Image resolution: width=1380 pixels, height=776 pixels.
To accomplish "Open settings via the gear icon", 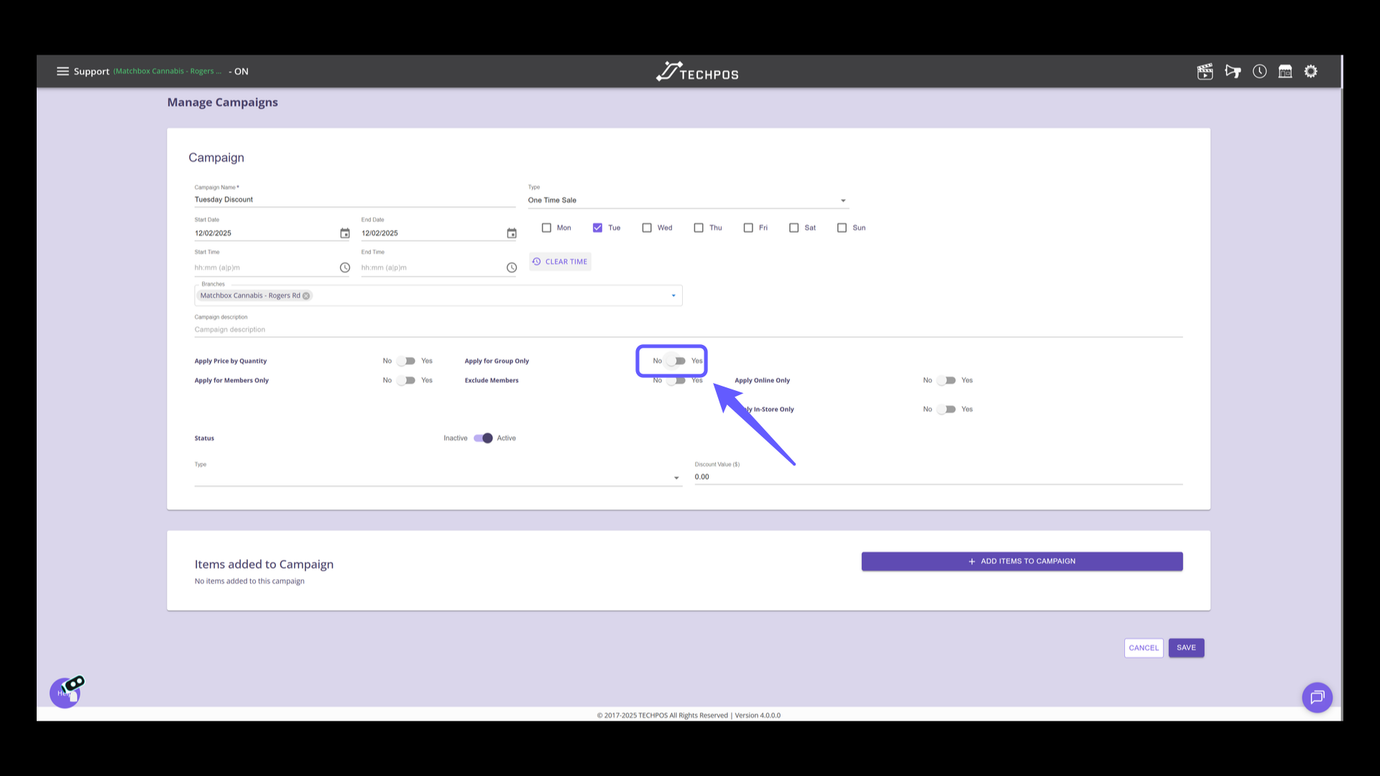I will [x=1311, y=71].
